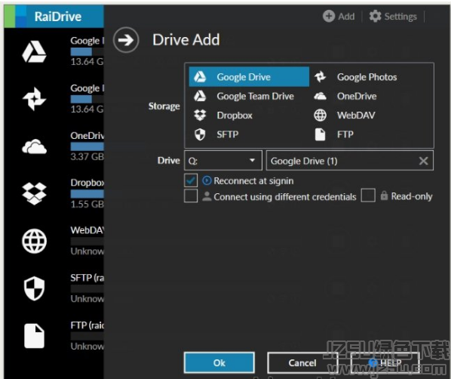Click the Dropbox 1.55 GB usage bar
The width and height of the screenshot is (451, 379).
[87, 194]
